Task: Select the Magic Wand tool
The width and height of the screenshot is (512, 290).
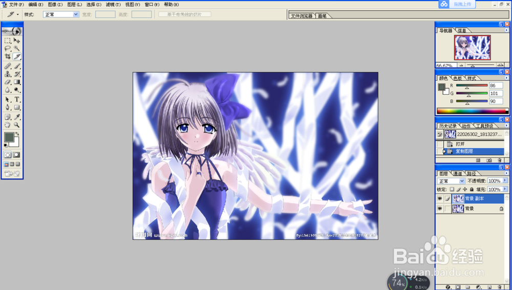Action: coord(17,48)
